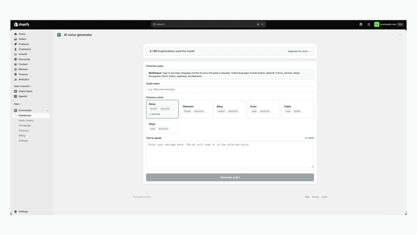
Task: Expand the Sales channels section
Action: click(x=23, y=86)
